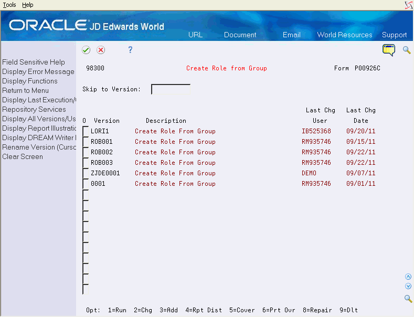This screenshot has height=317, width=414.
Task: Open the Document header link
Action: [x=240, y=35]
